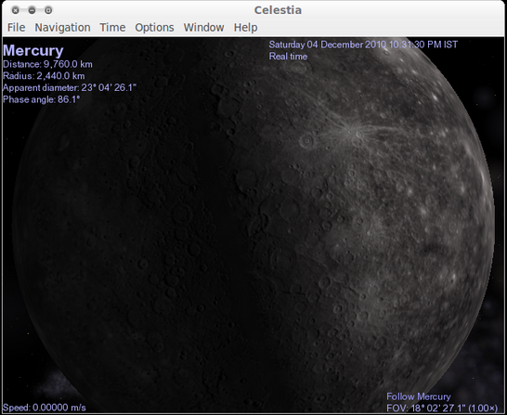507x415 pixels.
Task: Maximize the Celestia window
Action: [48, 10]
